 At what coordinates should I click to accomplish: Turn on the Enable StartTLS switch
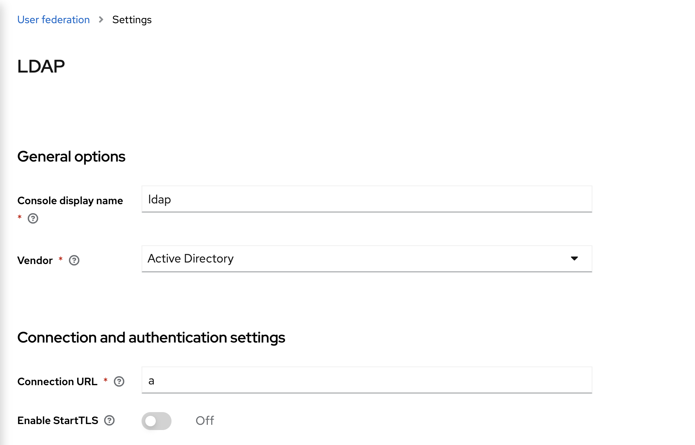click(x=156, y=421)
